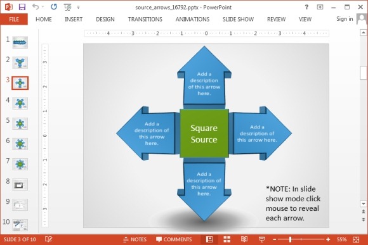The image size is (368, 245).
Task: Start slide show from beginning icon
Action: coord(68,7)
